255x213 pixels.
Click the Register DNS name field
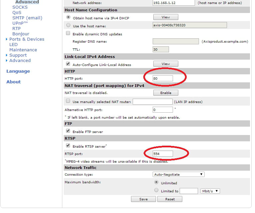[176, 41]
